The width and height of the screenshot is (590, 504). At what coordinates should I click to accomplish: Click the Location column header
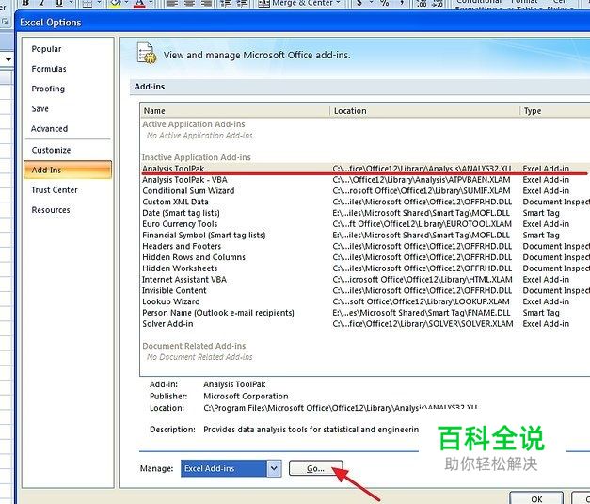coord(425,111)
